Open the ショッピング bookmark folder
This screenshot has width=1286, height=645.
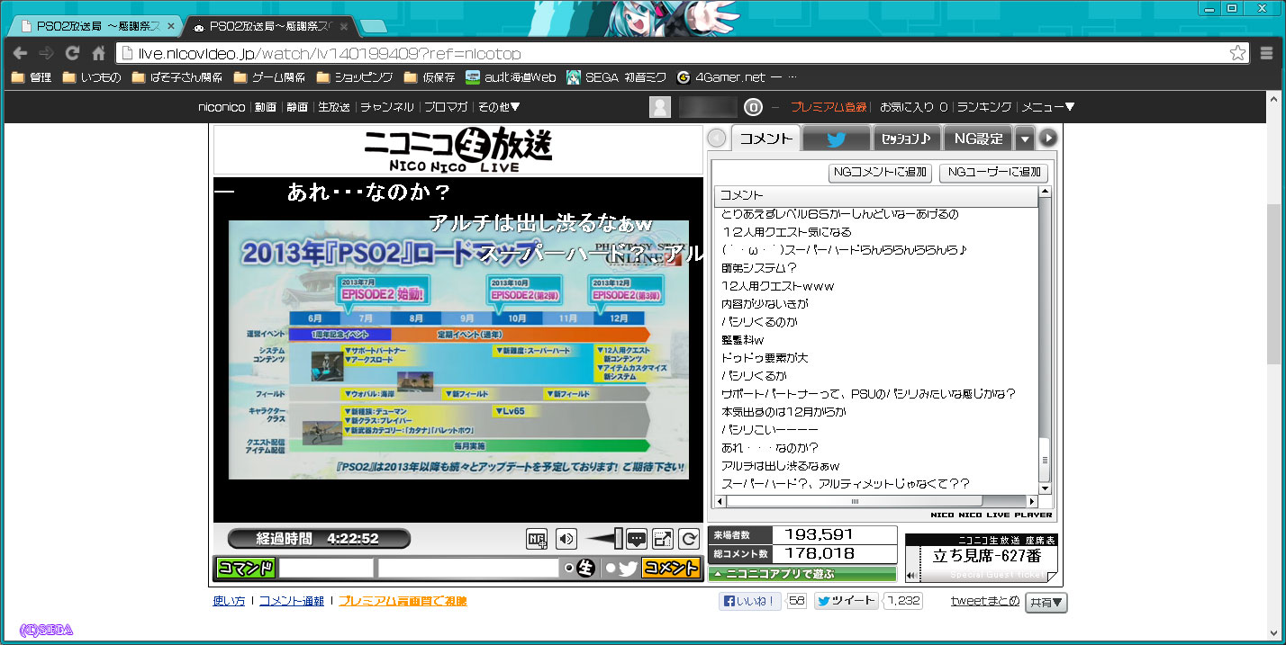click(x=354, y=77)
